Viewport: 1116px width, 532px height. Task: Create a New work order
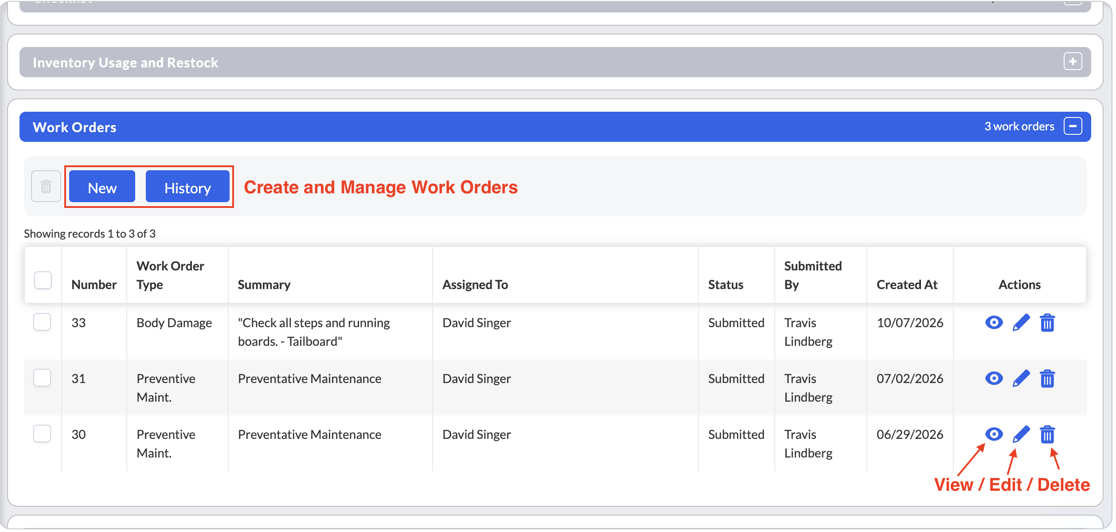tap(102, 187)
